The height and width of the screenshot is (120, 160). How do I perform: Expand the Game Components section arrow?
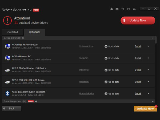153,102
